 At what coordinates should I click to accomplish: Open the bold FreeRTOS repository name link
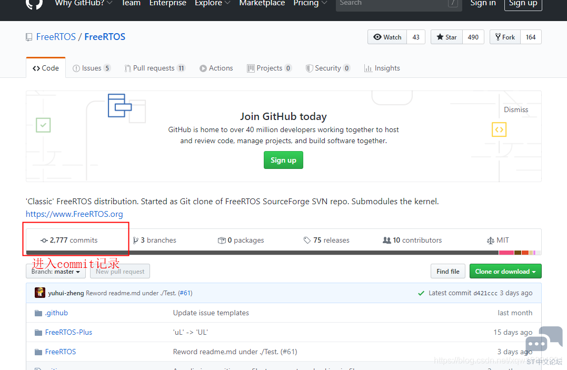105,37
